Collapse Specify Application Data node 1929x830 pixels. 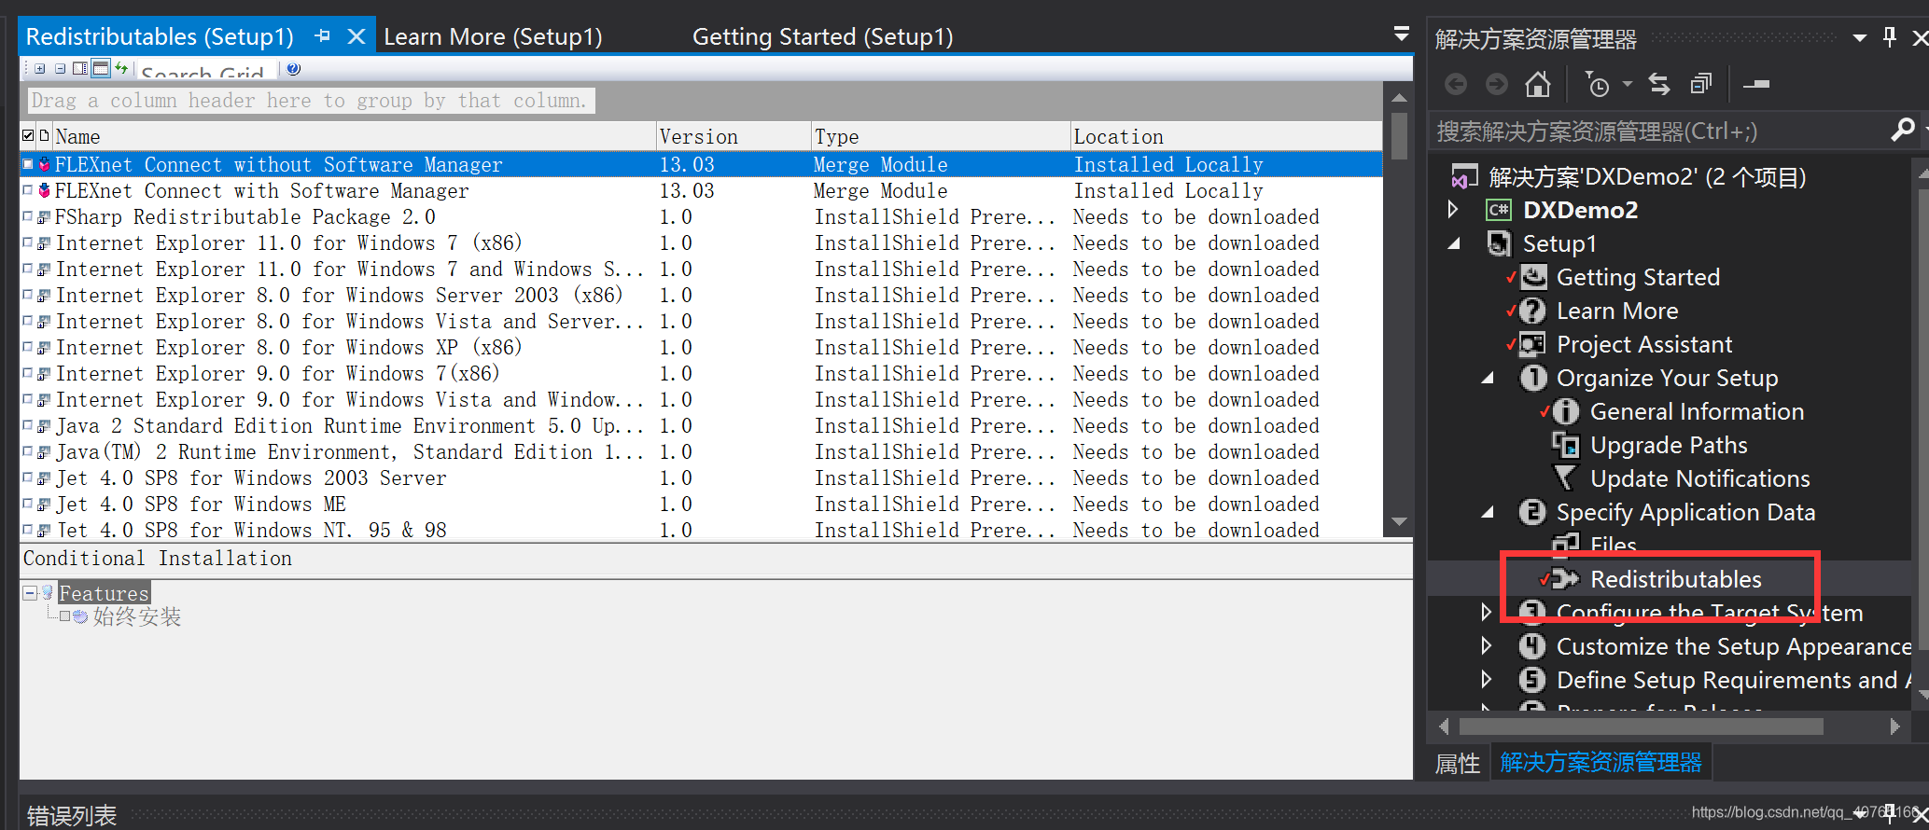(1488, 512)
